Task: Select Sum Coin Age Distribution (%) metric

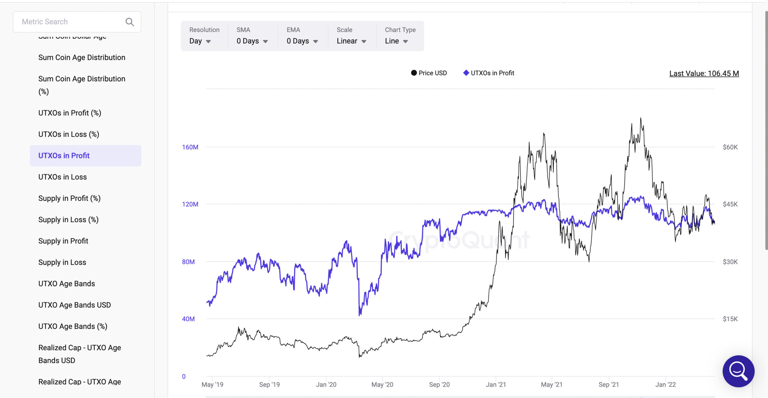Action: (82, 85)
